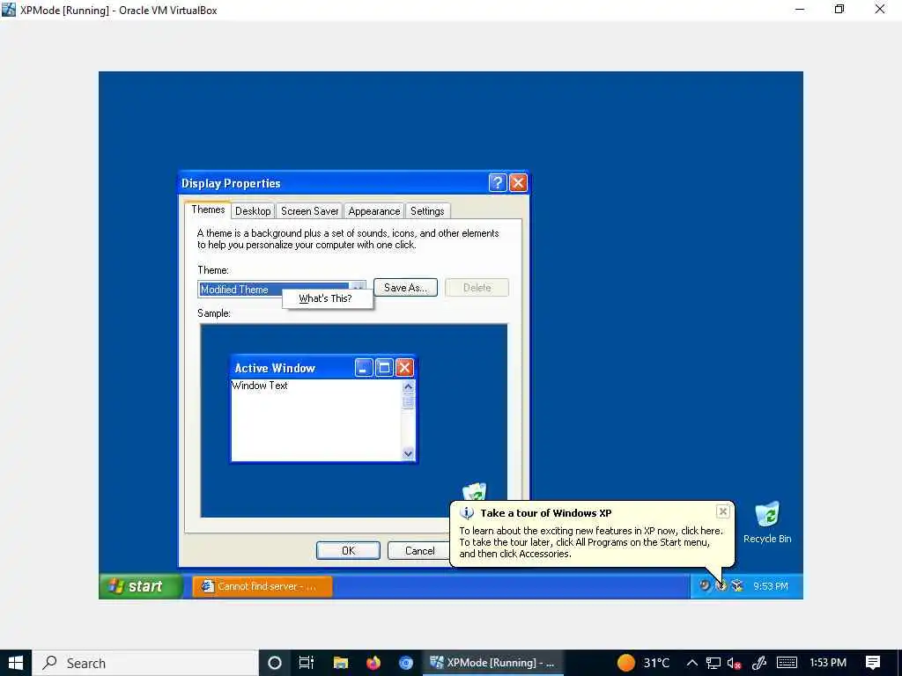Launch Firefox from the taskbar

point(373,663)
